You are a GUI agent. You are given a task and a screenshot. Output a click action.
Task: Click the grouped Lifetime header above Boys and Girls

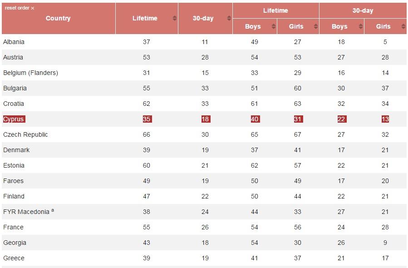click(x=275, y=11)
